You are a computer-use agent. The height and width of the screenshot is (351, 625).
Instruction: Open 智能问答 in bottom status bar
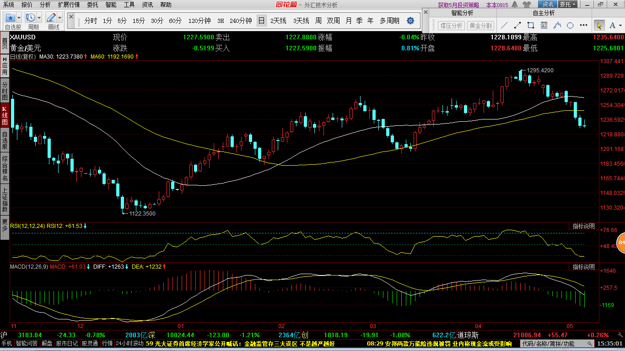27,344
